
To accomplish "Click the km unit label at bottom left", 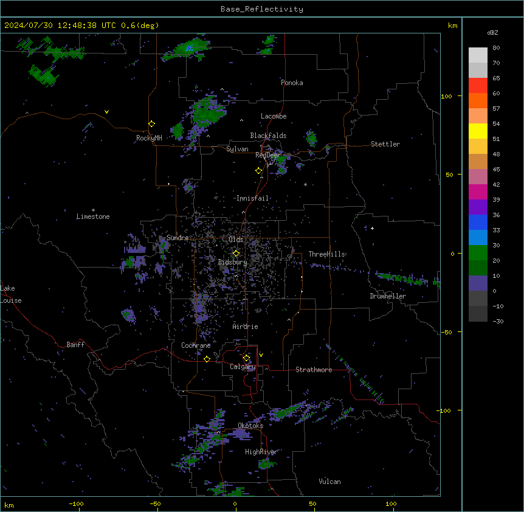I will coord(9,505).
